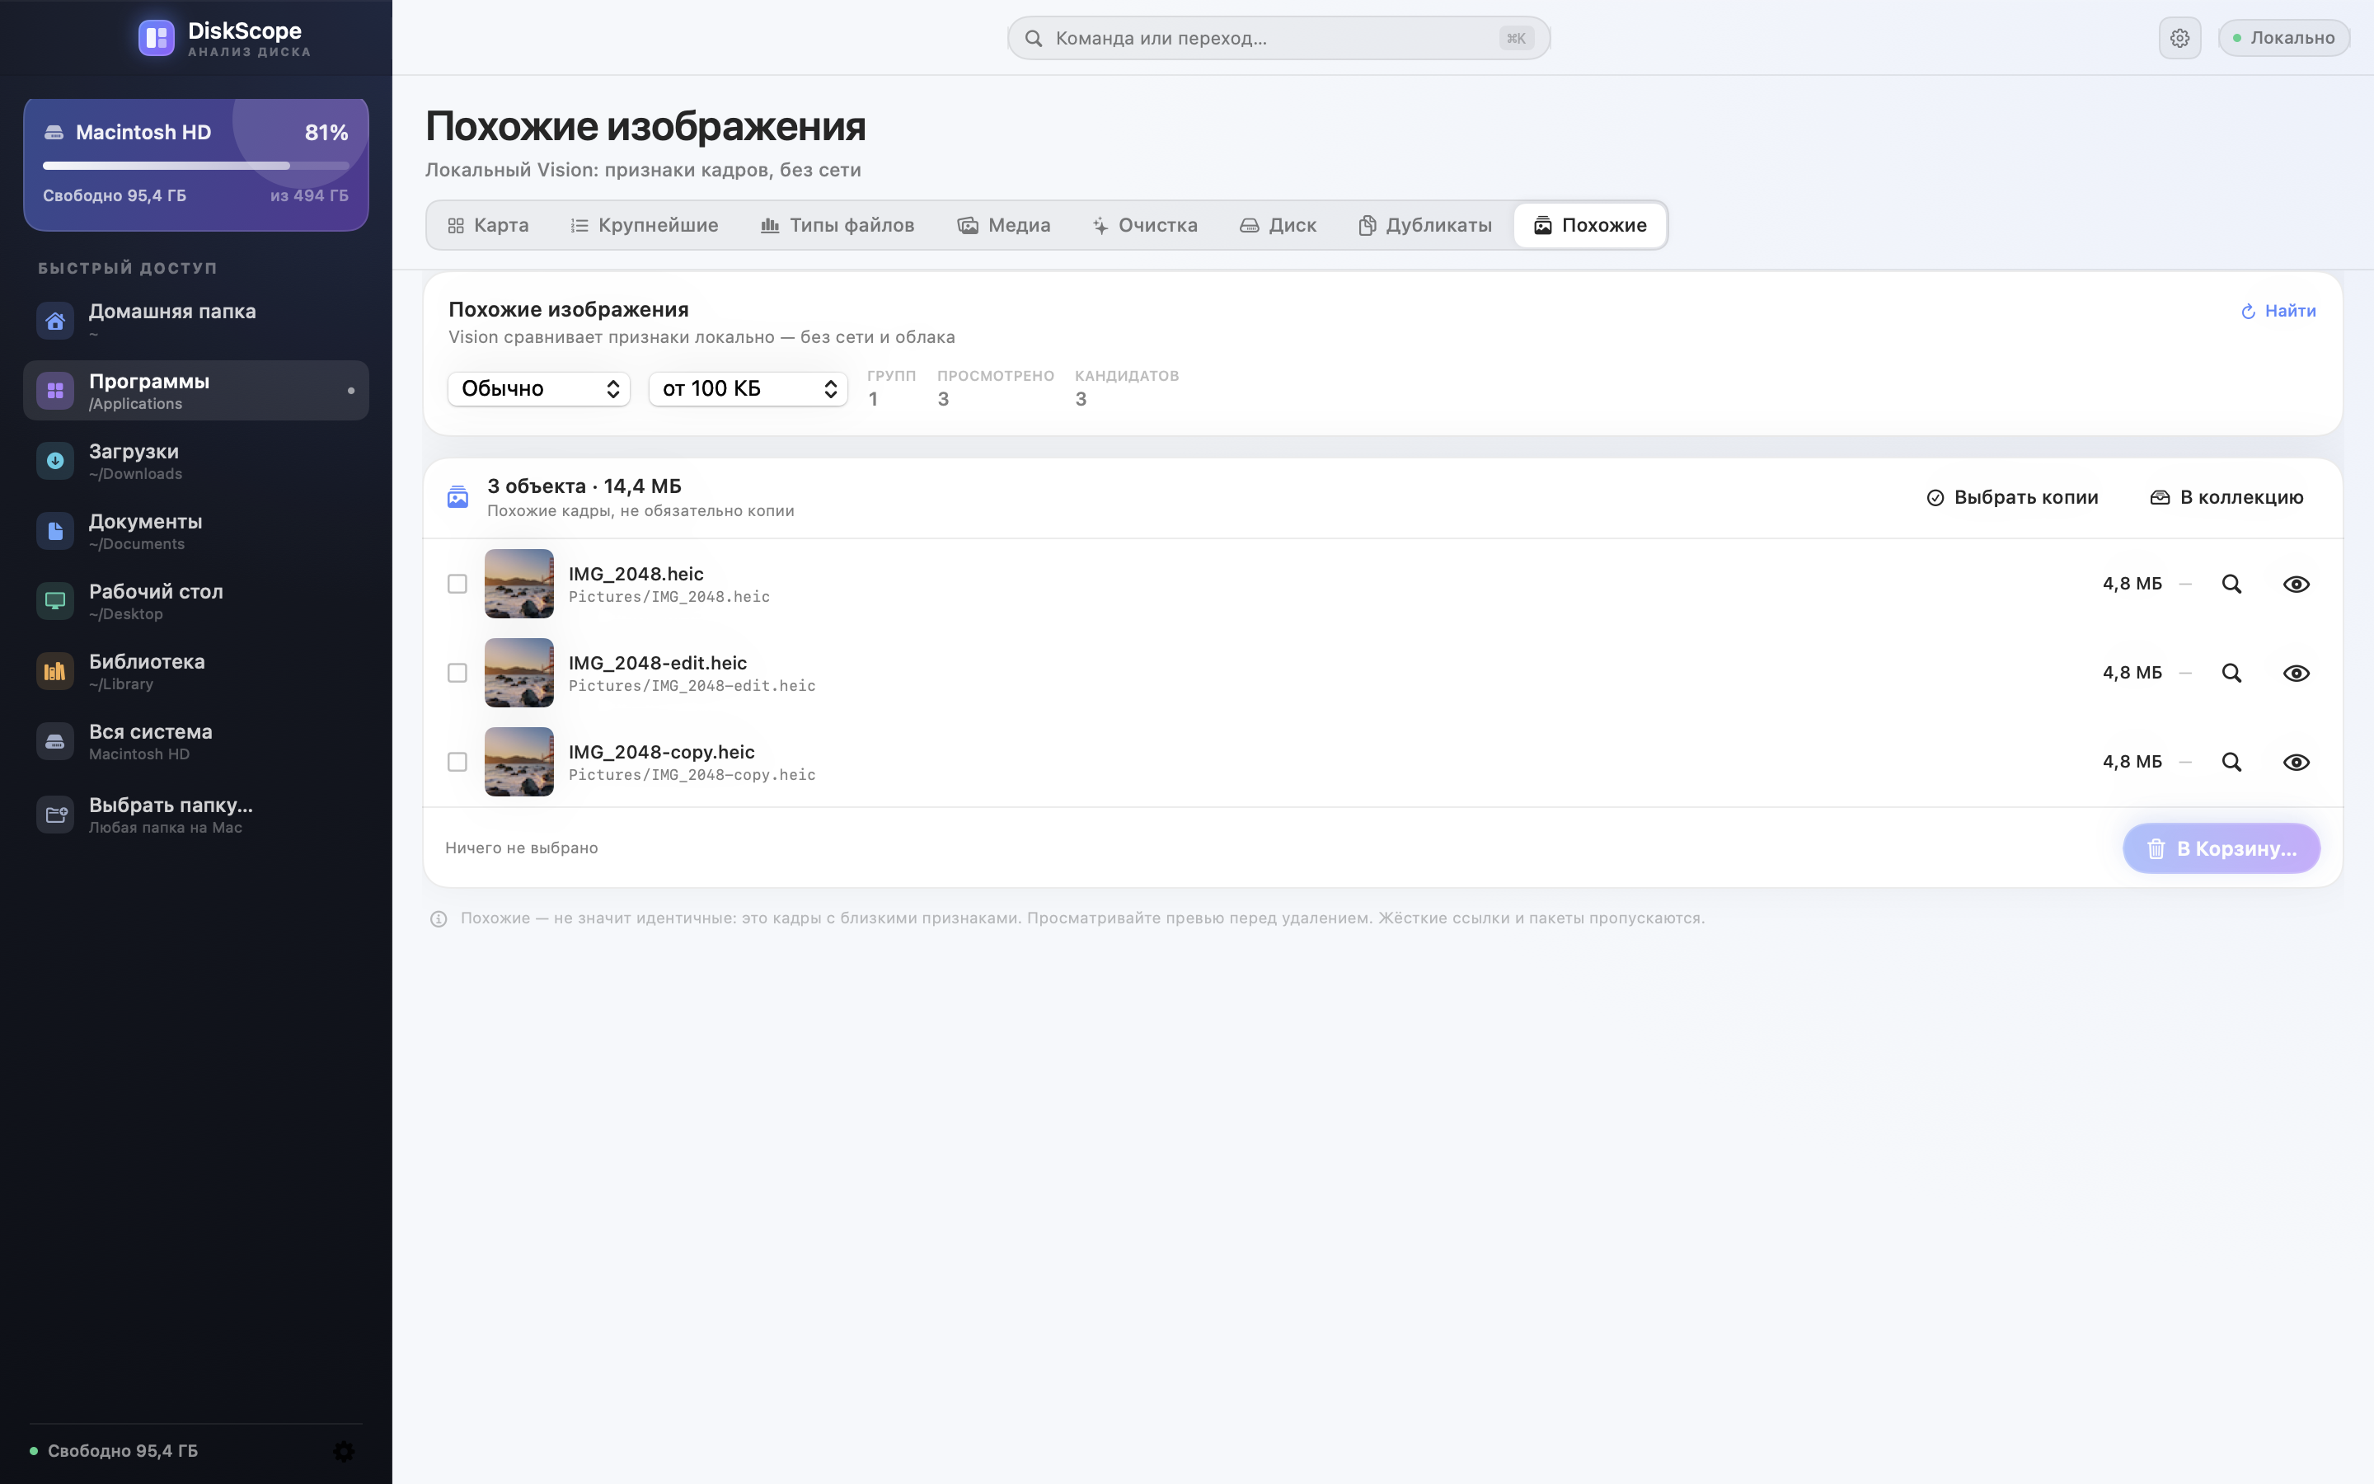Click the Рабочий стол monitor icon

tap(55, 601)
